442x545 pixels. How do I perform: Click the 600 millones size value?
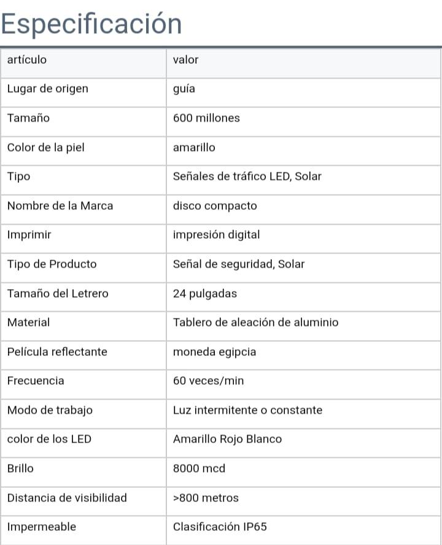[206, 118]
